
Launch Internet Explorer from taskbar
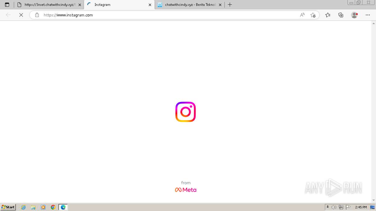click(x=23, y=207)
